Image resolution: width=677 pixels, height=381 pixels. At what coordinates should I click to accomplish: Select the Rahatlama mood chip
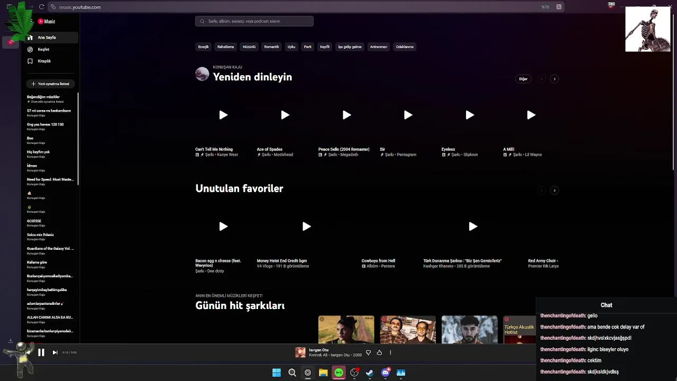click(x=225, y=47)
